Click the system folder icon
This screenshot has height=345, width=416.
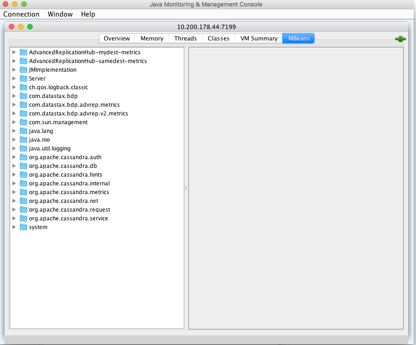pyautogui.click(x=23, y=227)
